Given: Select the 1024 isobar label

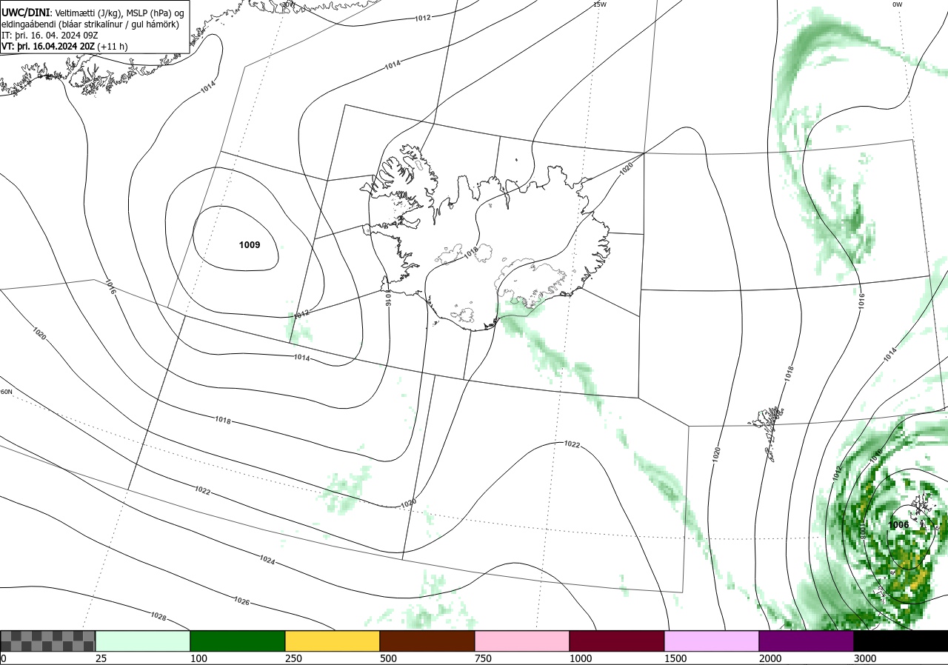Looking at the screenshot, I should [267, 560].
